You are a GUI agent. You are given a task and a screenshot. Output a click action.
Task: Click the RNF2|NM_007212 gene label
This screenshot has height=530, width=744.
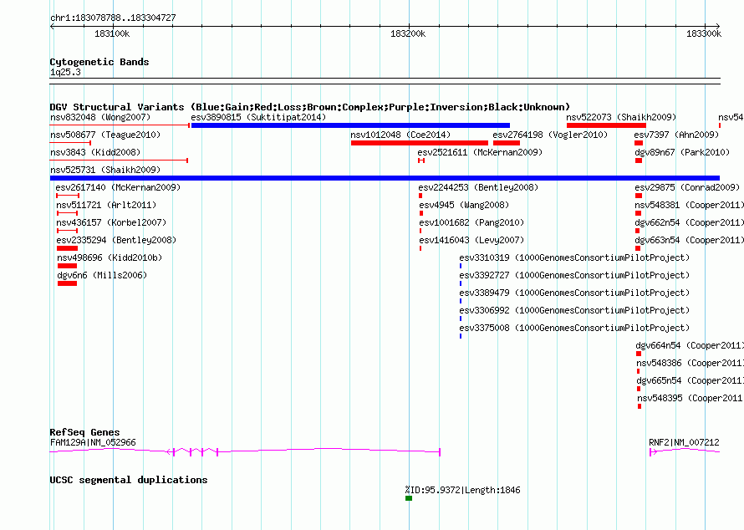(684, 442)
